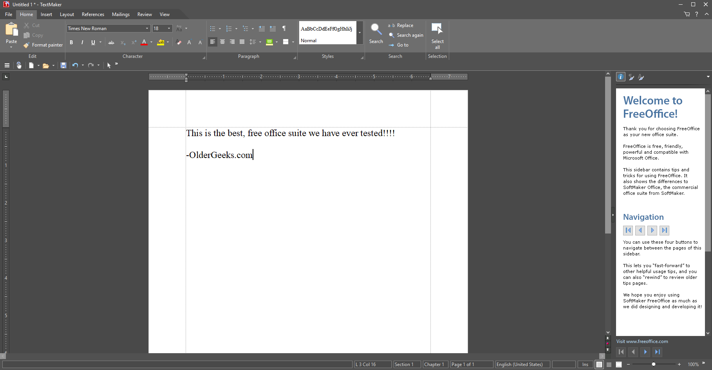The width and height of the screenshot is (712, 370).
Task: Click the Save floppy disk icon
Action: [63, 65]
